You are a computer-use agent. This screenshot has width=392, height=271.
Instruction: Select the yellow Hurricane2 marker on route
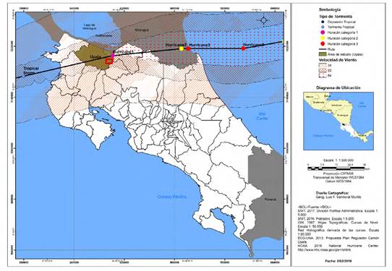tap(182, 48)
